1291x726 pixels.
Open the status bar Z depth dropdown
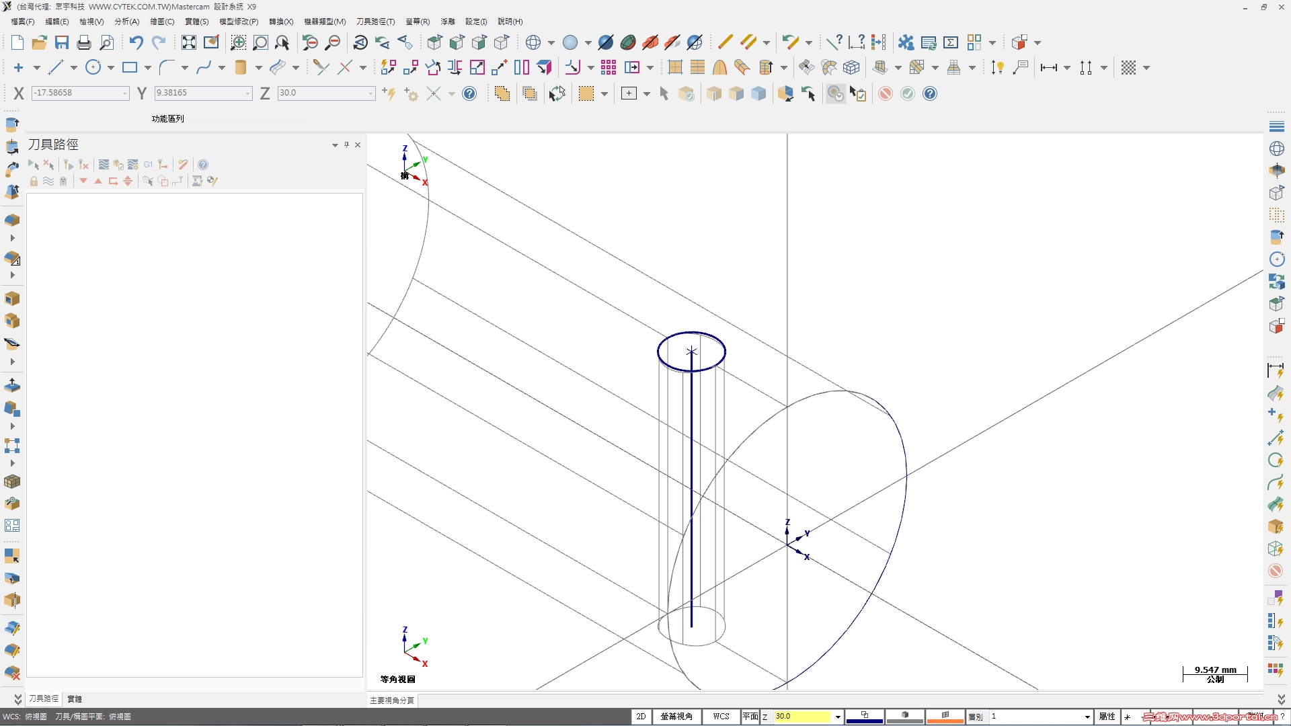click(838, 717)
